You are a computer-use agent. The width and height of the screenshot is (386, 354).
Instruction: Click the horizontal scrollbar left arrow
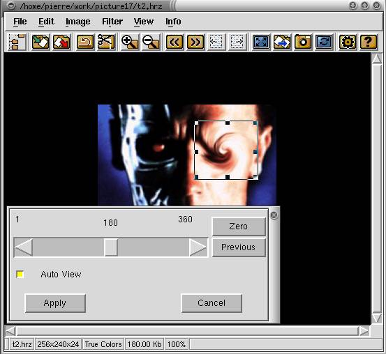pos(10,331)
